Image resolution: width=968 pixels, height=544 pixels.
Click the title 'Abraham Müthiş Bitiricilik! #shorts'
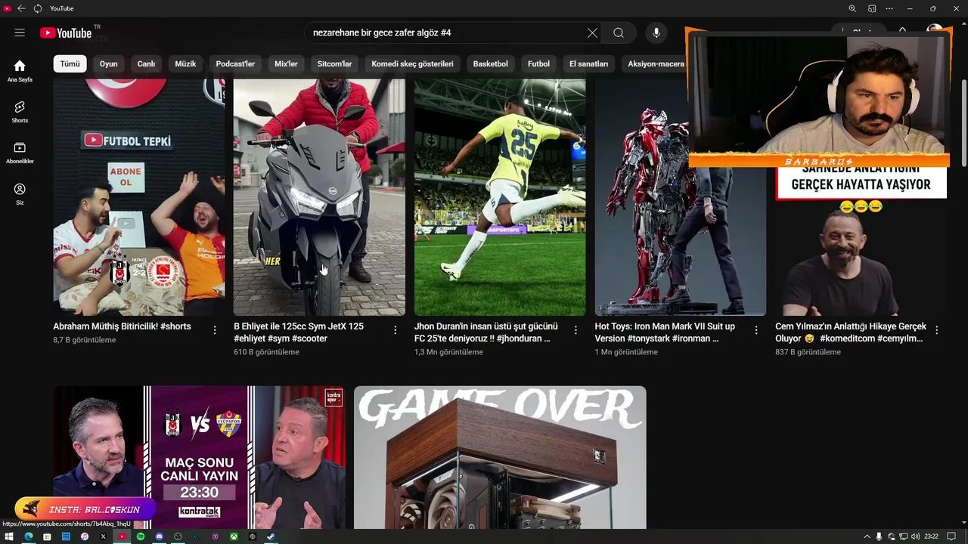[x=122, y=326]
